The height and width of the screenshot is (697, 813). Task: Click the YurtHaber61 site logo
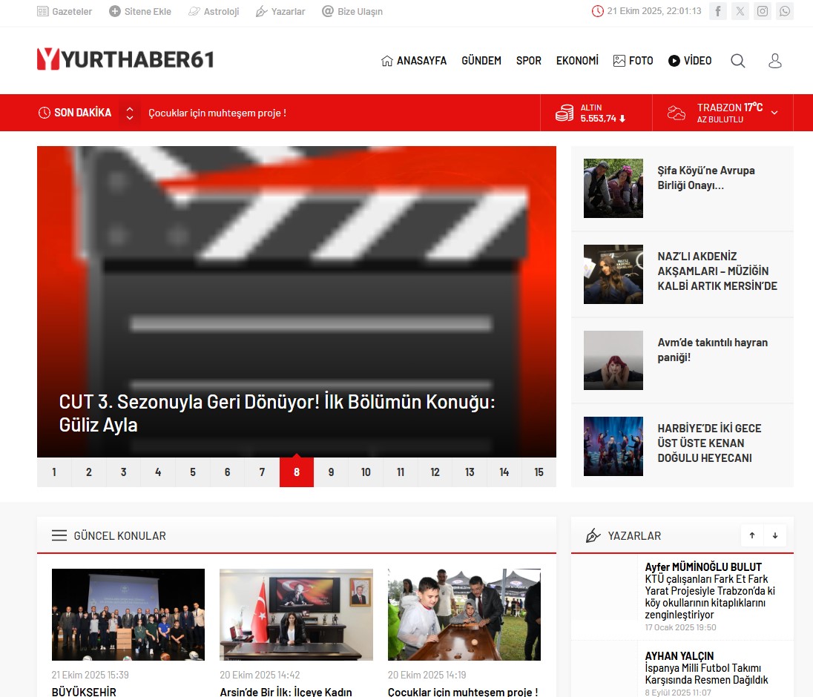tap(125, 59)
